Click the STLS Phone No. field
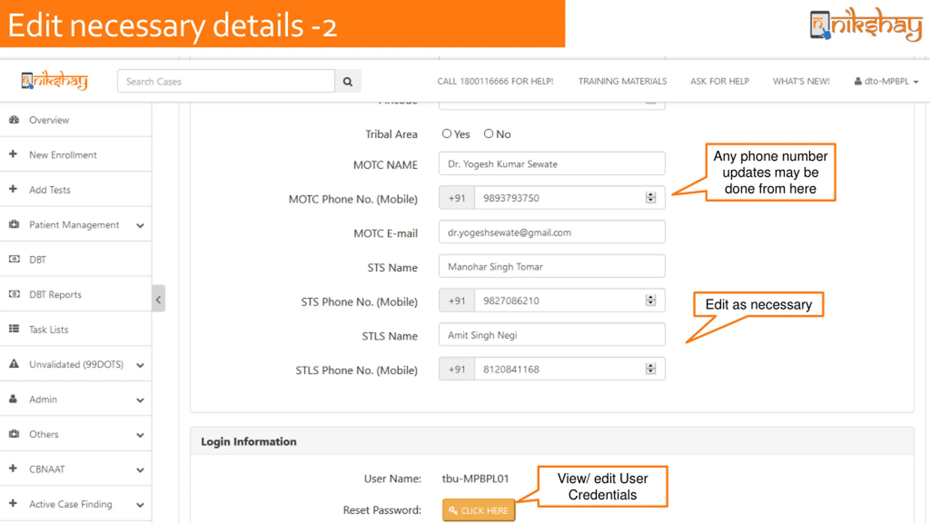The height and width of the screenshot is (523, 930). (570, 369)
